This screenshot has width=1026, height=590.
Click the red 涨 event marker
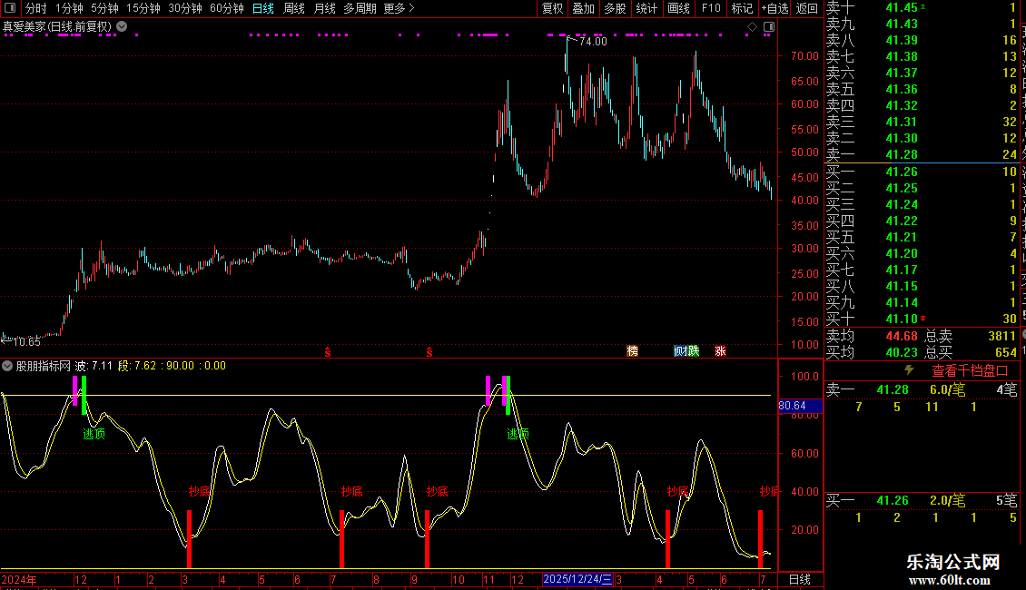coord(720,351)
